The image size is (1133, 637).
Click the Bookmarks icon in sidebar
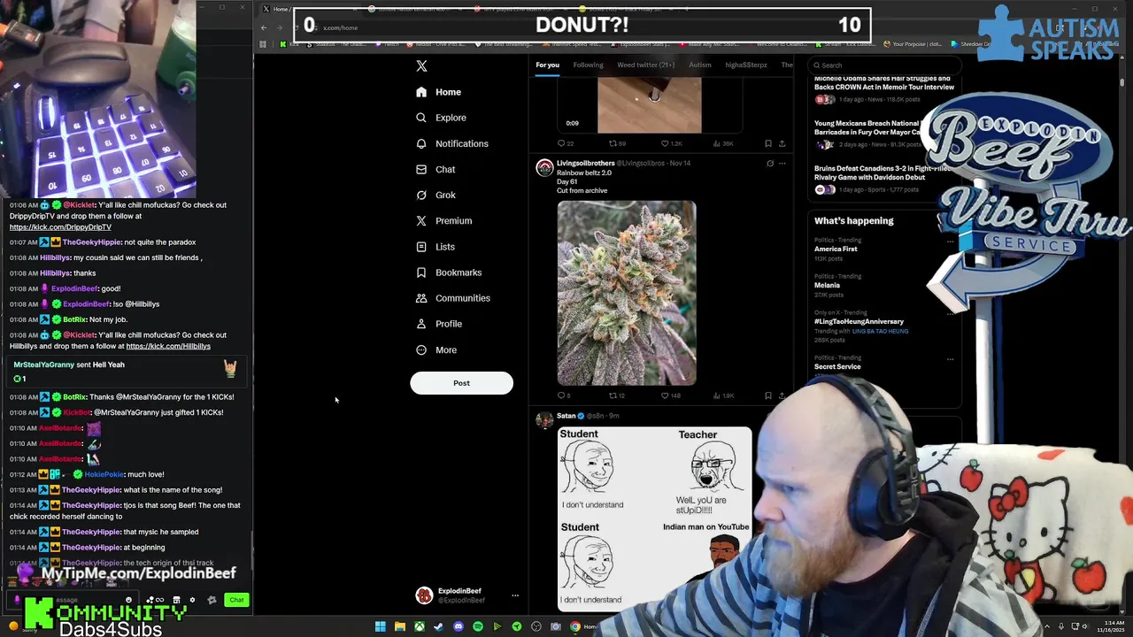(421, 272)
